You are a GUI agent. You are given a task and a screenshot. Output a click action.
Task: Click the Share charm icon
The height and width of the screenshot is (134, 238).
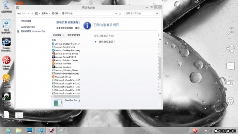[231, 49]
